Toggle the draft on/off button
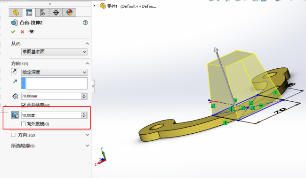Image resolution: width=306 pixels, height=178 pixels. (x=15, y=115)
